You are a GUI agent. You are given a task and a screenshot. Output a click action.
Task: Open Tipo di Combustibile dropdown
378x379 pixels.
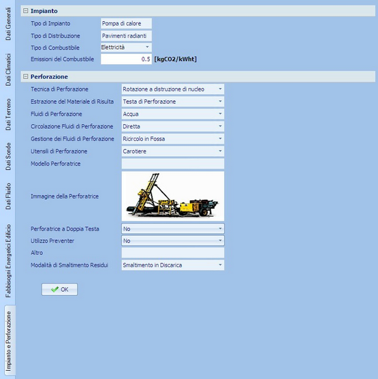click(147, 47)
